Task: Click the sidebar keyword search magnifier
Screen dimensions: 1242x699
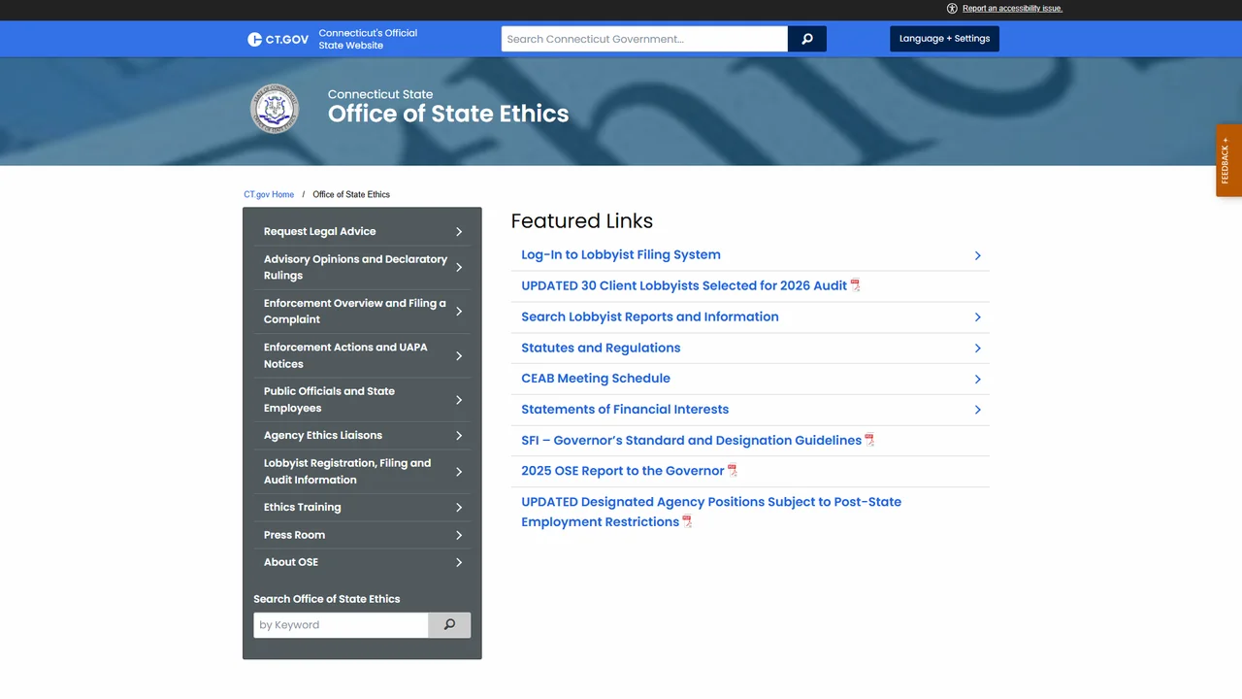Action: 449,625
